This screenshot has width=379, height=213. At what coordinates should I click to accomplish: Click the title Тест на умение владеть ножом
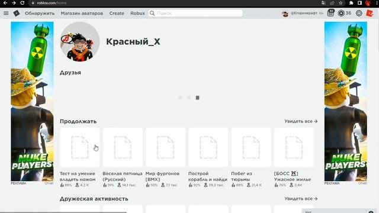[x=78, y=176]
